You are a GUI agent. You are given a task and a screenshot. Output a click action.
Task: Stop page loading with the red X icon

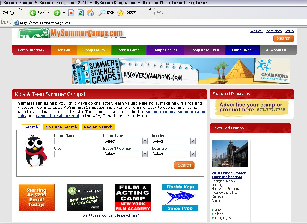[71, 13]
